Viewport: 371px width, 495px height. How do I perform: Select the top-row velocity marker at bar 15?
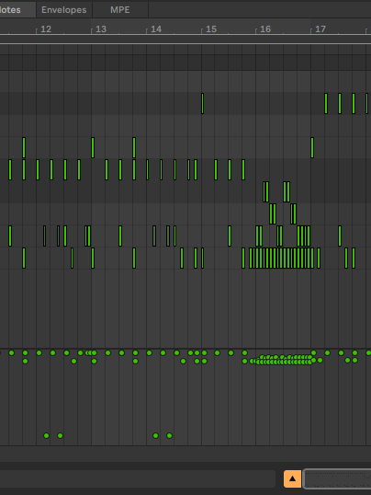pos(204,352)
